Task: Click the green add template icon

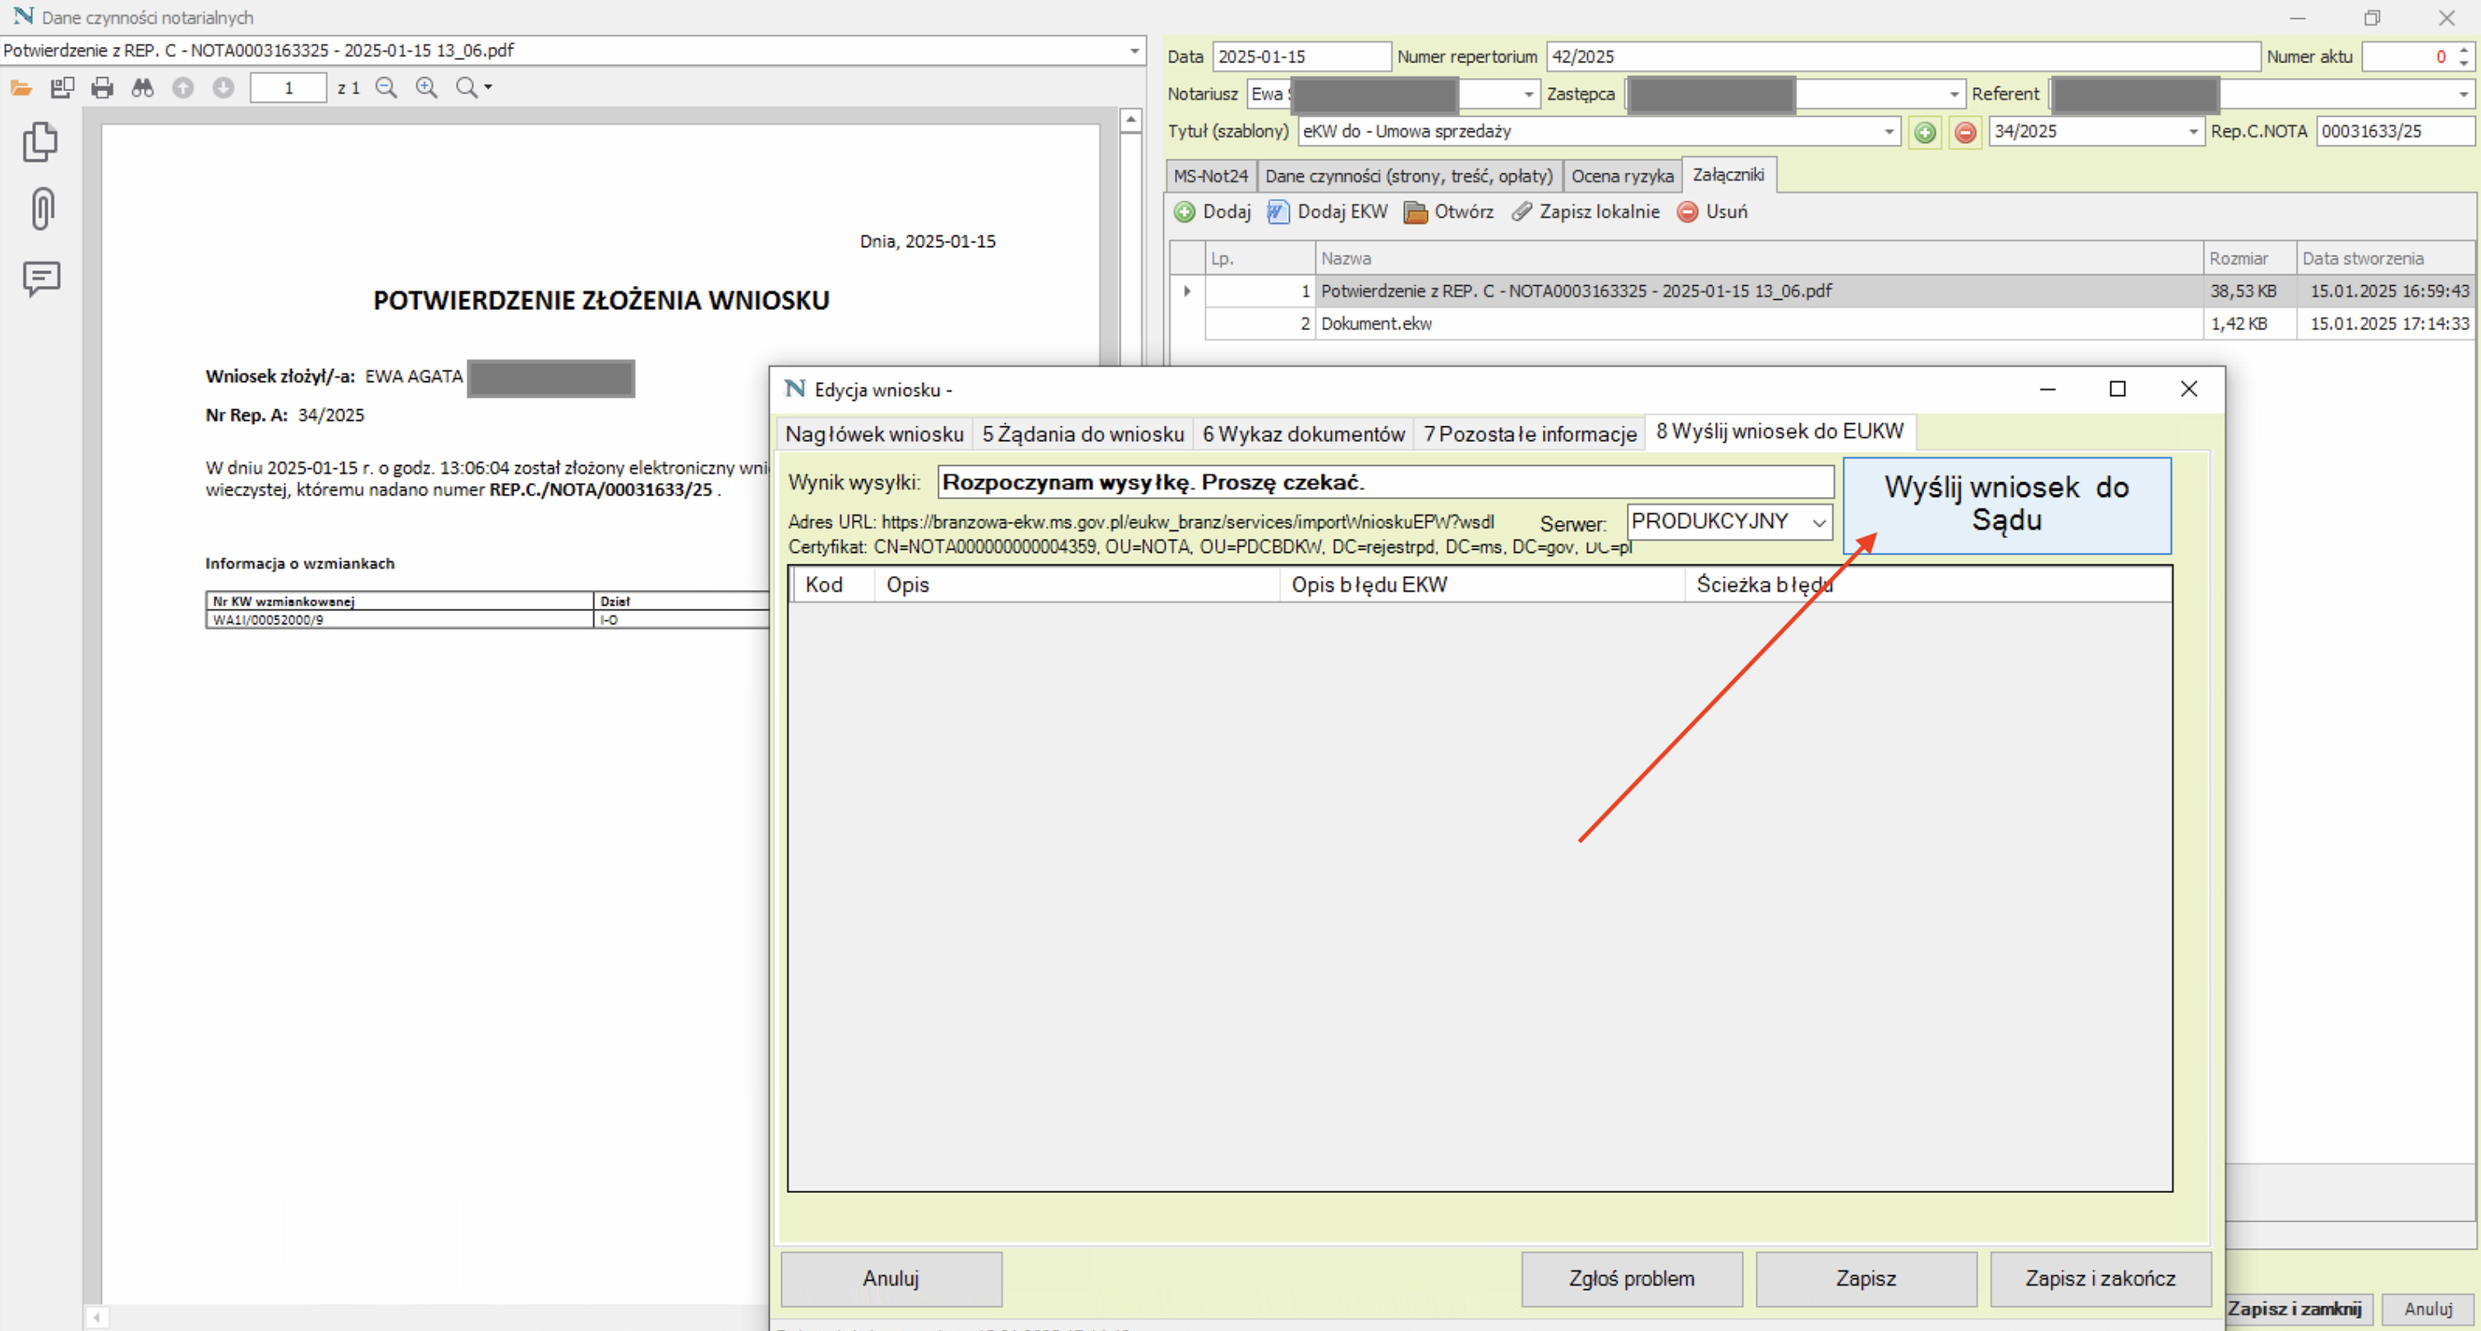Action: point(1924,132)
